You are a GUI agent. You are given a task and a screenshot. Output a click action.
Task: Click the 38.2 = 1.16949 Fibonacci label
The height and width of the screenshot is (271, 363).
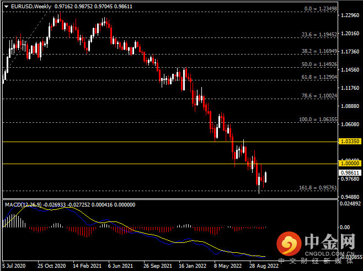click(x=319, y=51)
